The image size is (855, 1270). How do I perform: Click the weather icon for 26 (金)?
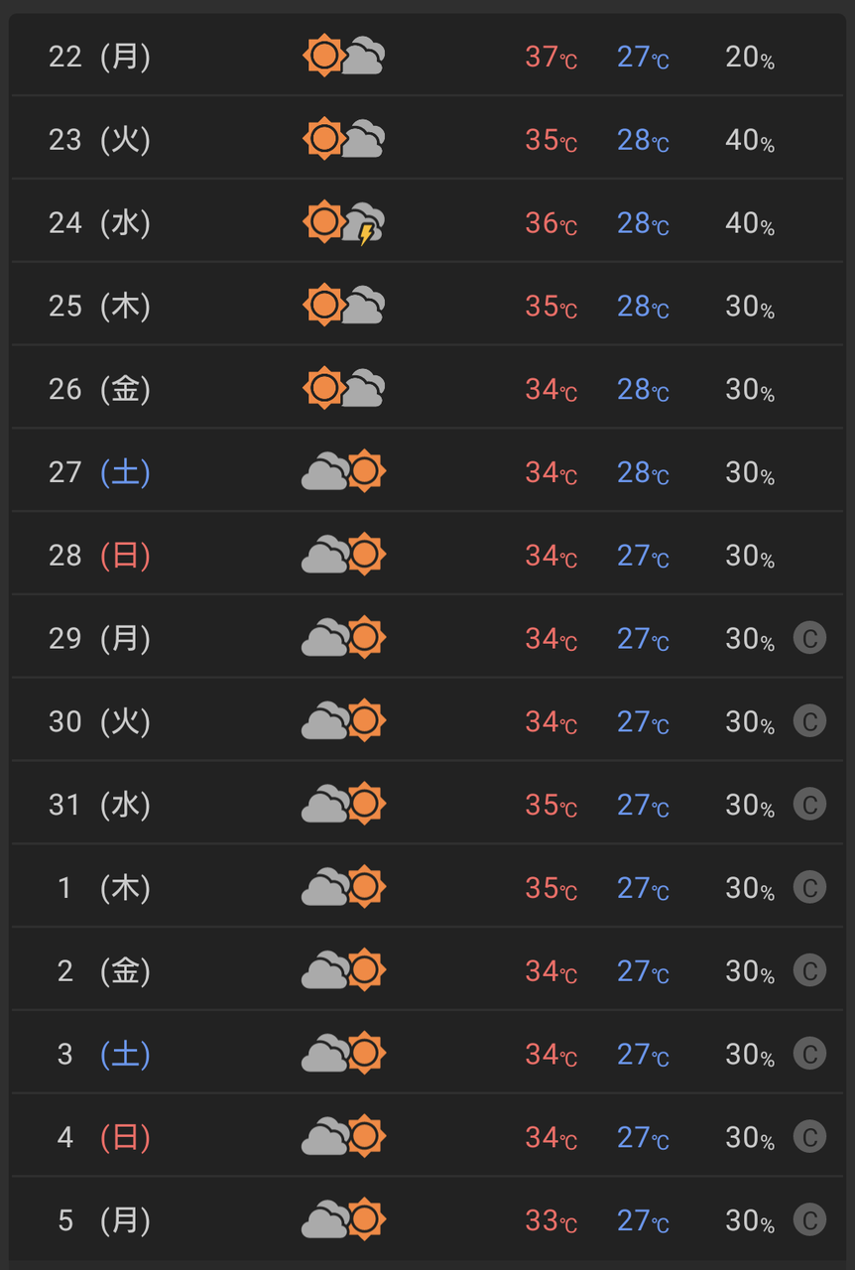point(343,389)
